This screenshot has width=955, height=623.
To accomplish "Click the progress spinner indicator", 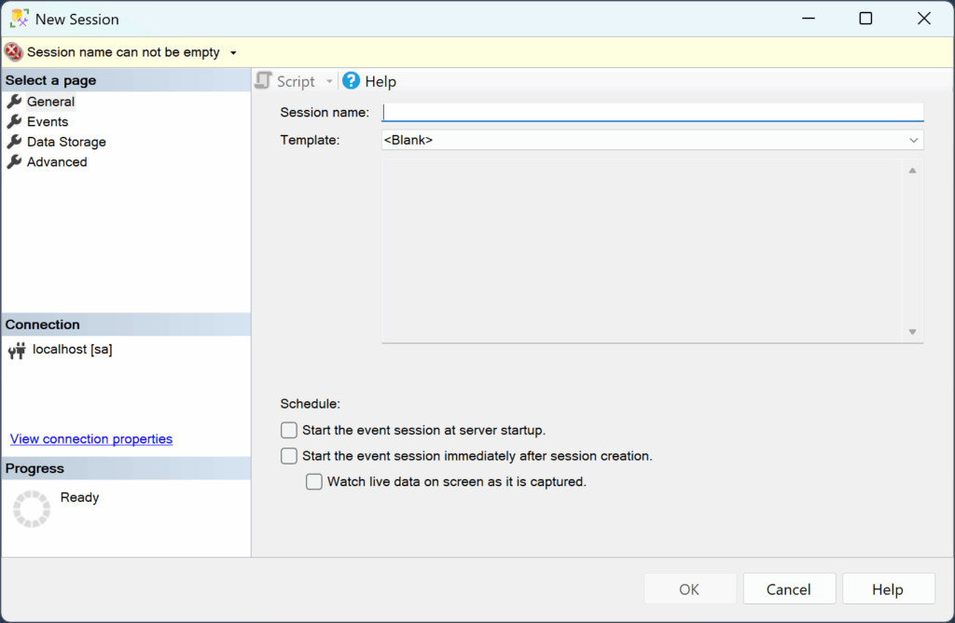I will tap(32, 508).
